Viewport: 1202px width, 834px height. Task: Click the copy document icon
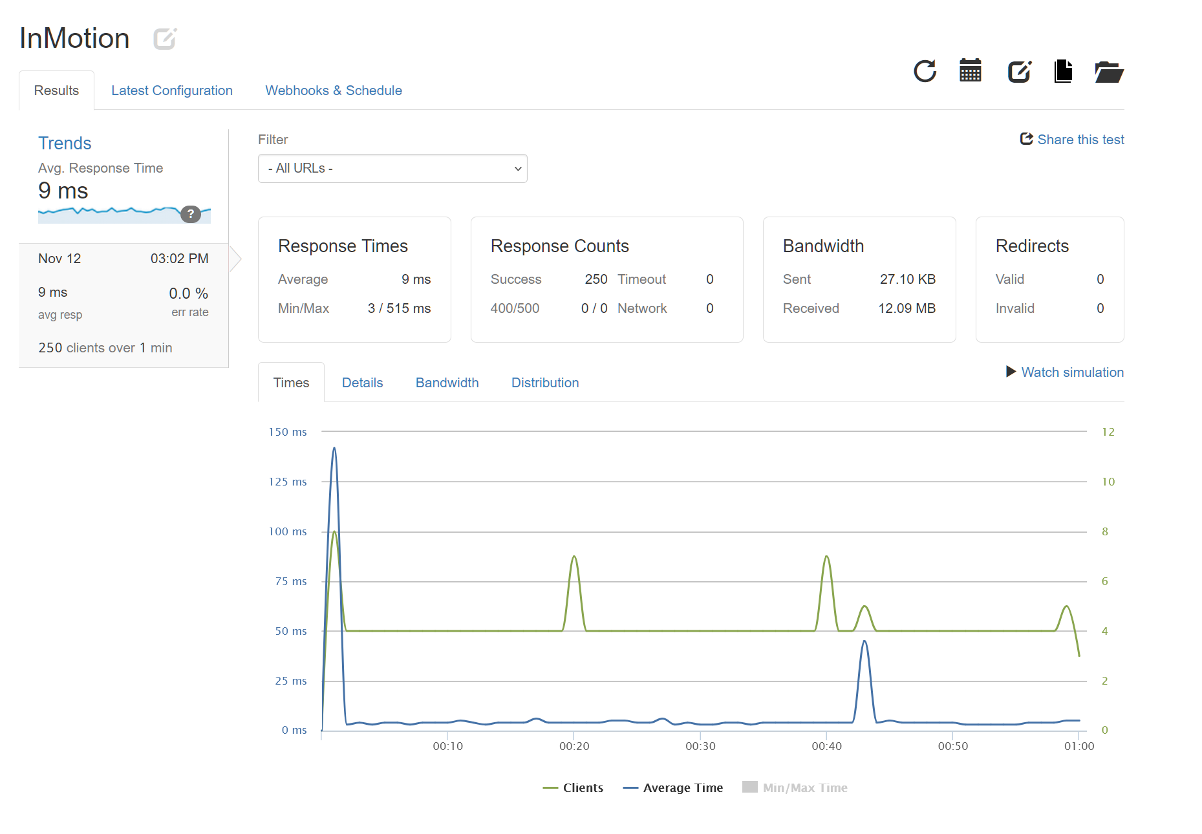pos(1063,71)
